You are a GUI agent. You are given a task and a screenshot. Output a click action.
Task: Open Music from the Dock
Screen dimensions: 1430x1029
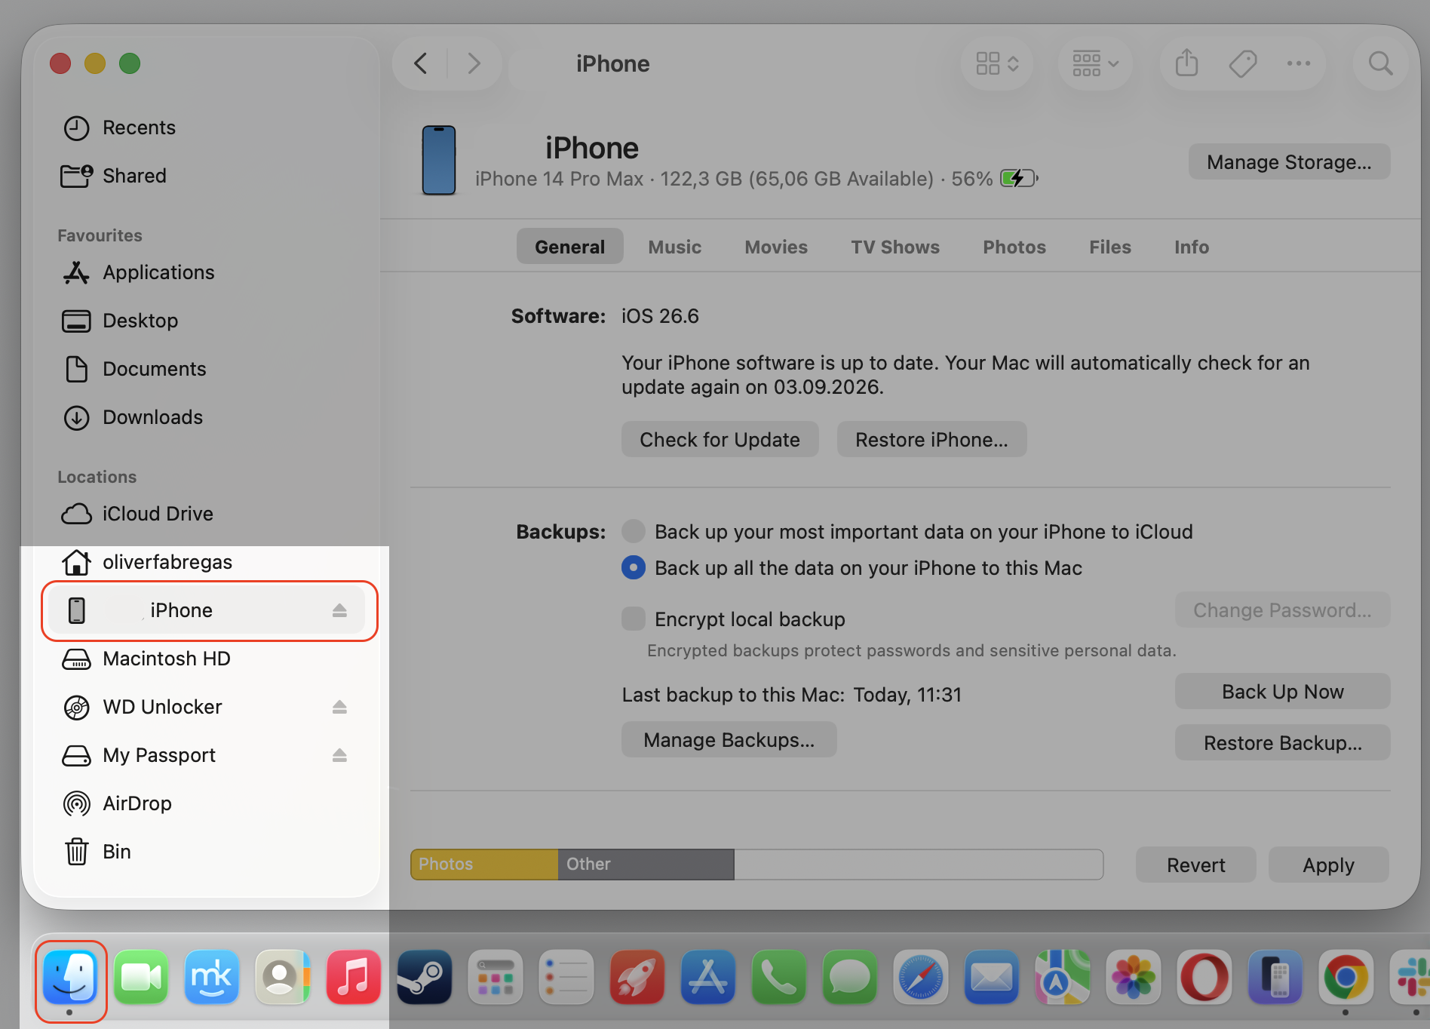(354, 978)
